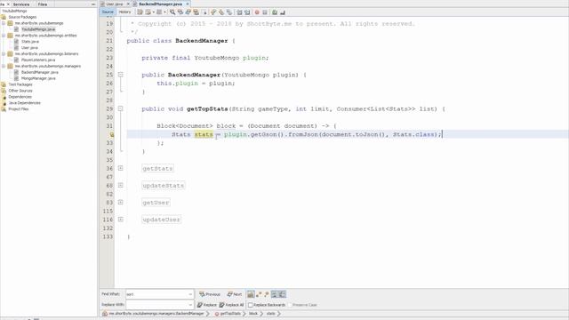
Task: Toggle Regular Expression in find bar
Action: coord(267,294)
